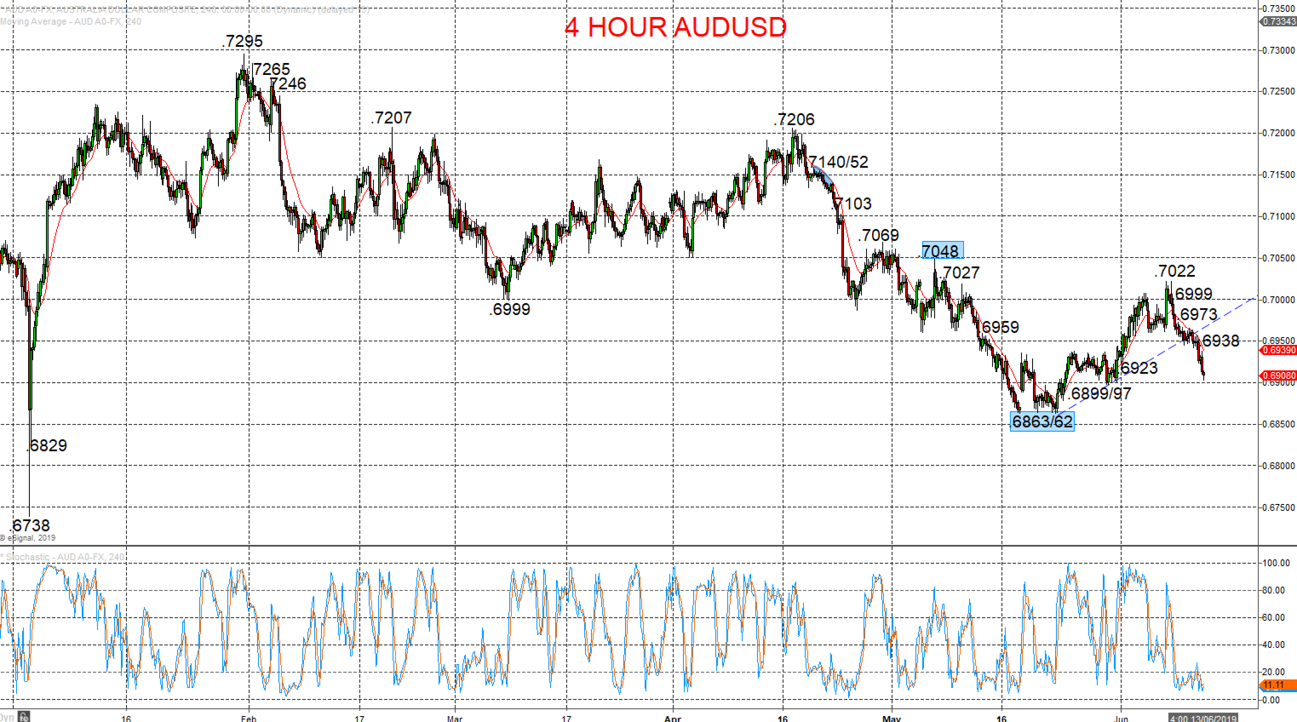Click the 7103 price label
The height and width of the screenshot is (722, 1297).
click(x=852, y=204)
